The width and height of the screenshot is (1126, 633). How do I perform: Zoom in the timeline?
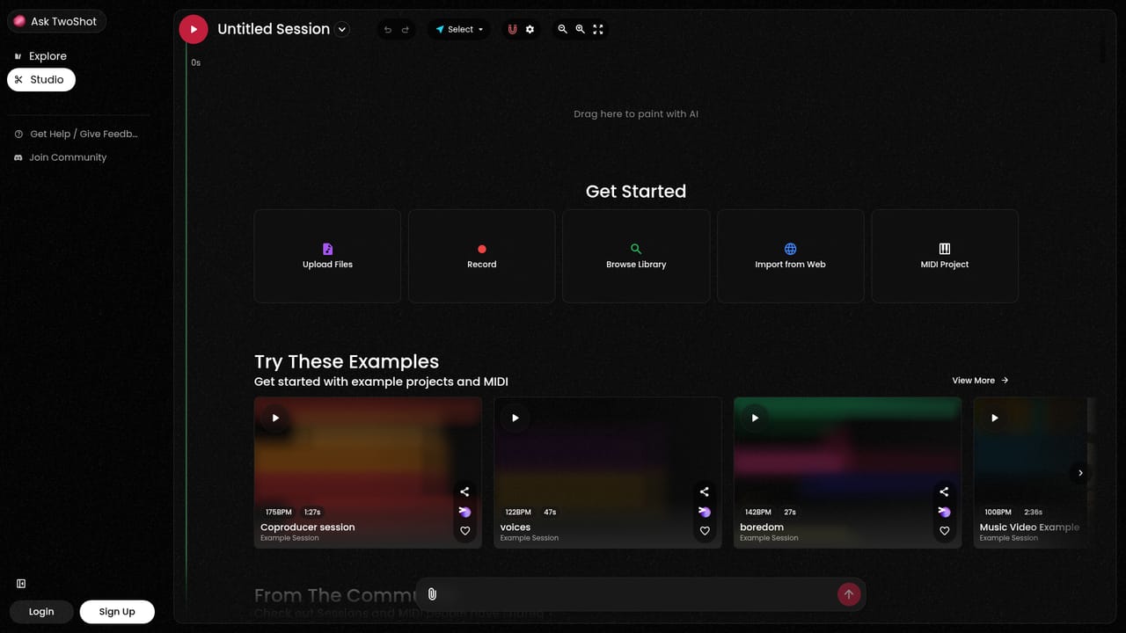(x=581, y=29)
